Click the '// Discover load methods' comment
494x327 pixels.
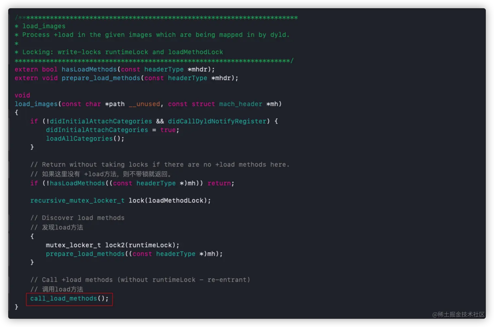click(77, 218)
